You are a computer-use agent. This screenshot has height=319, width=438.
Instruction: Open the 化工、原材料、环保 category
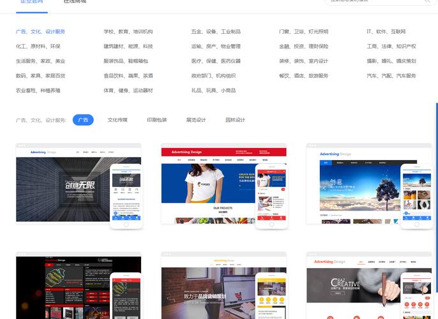coord(38,47)
